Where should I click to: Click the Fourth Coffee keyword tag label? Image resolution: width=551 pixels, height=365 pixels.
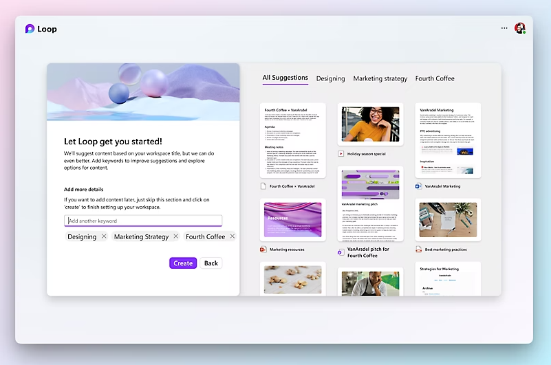(205, 236)
